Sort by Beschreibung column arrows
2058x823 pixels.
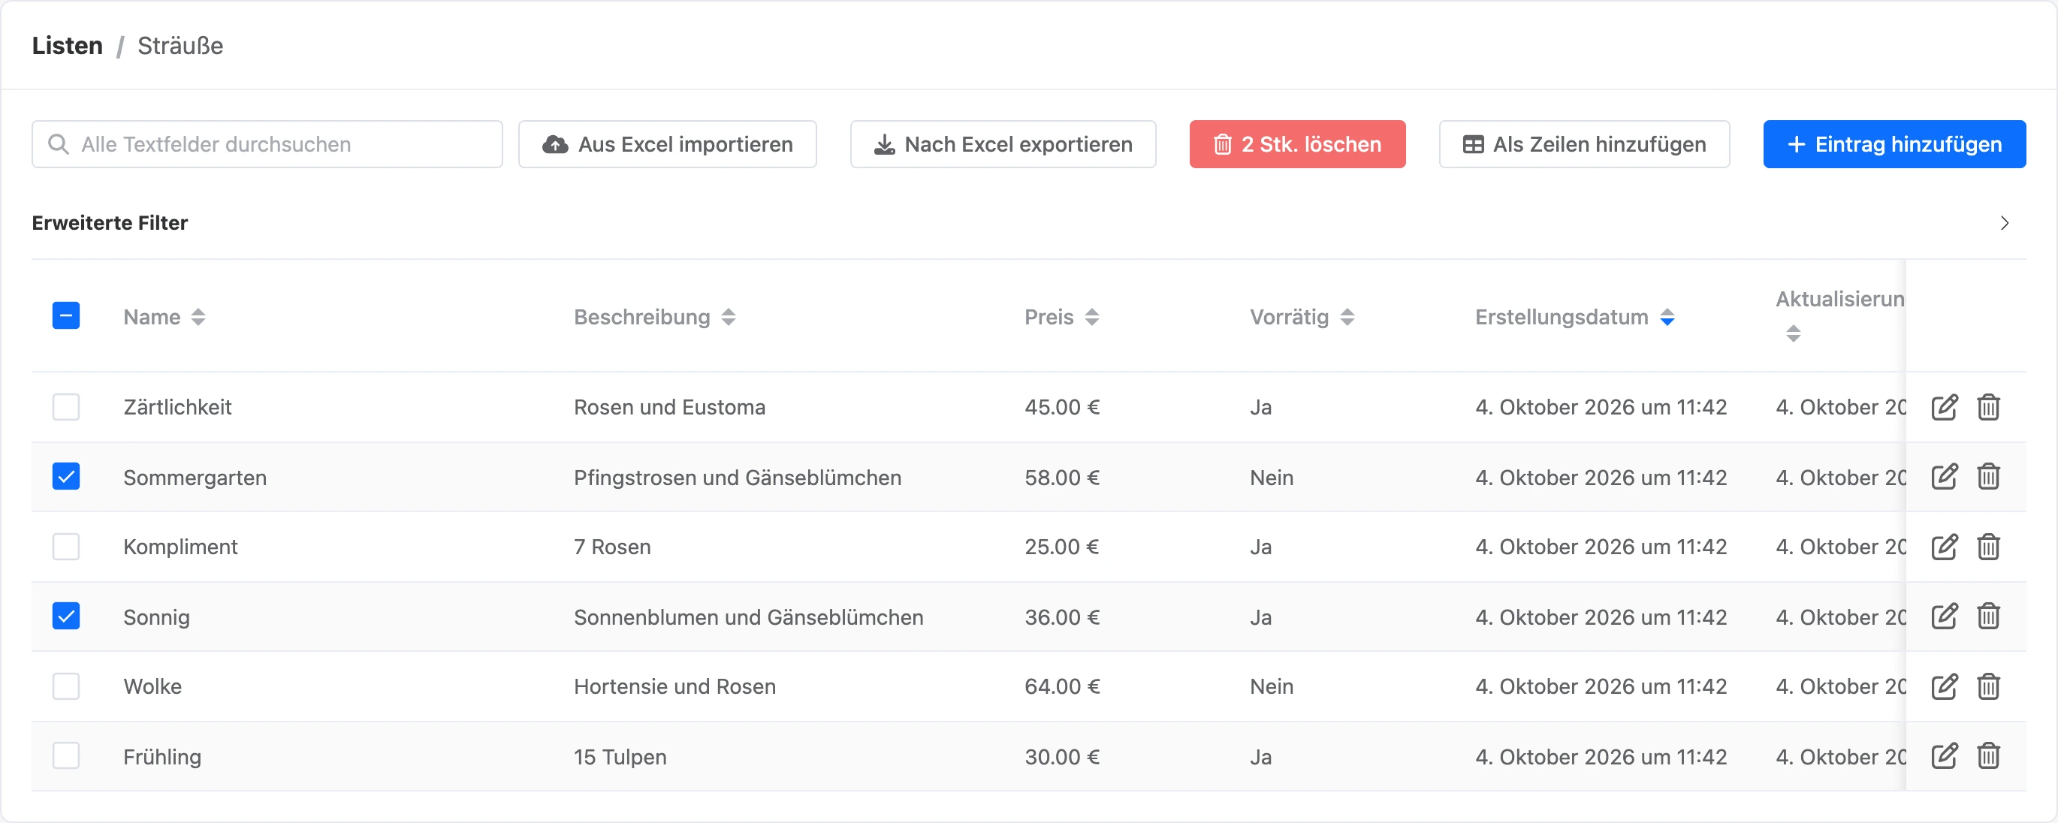click(x=728, y=317)
